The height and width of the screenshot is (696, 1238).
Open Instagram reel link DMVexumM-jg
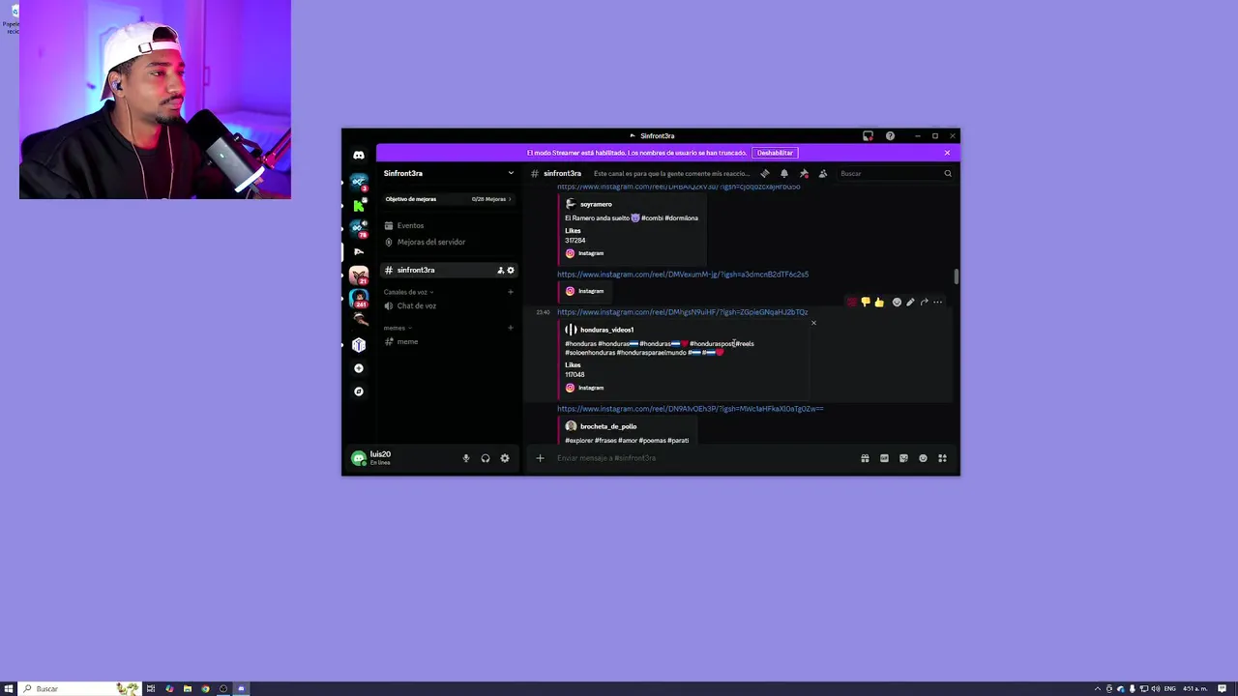pos(683,275)
